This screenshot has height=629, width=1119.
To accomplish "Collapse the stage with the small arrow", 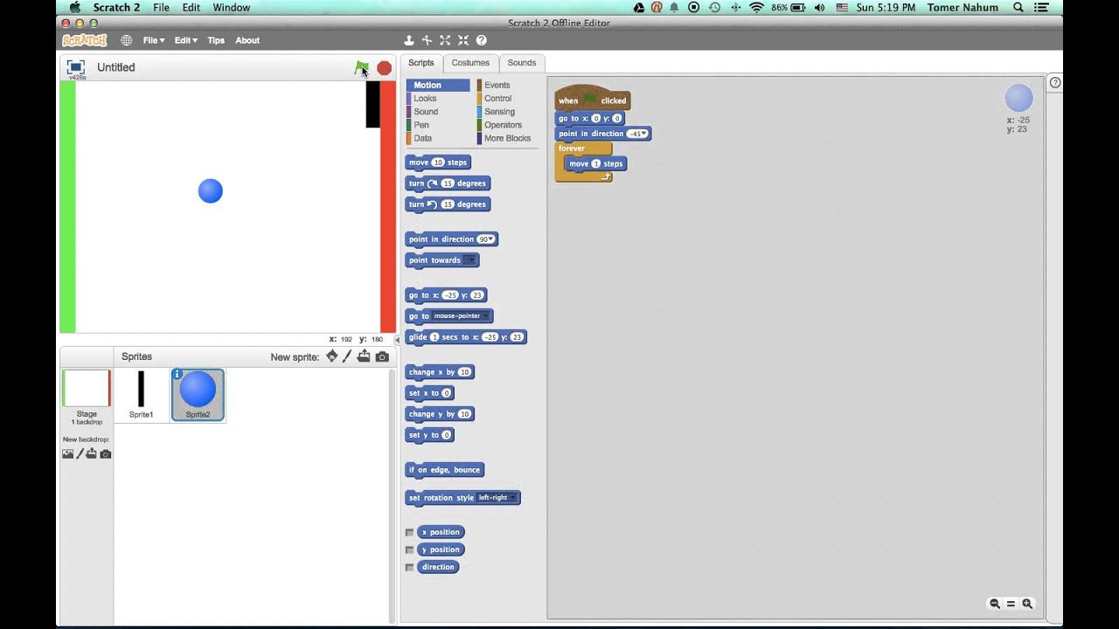I will coord(397,340).
